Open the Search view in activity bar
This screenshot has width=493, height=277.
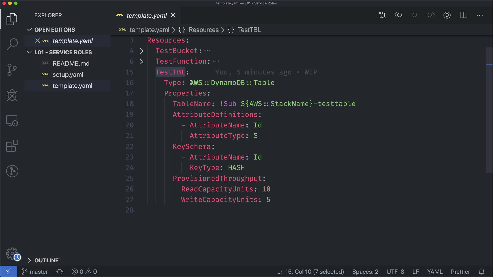coord(12,44)
